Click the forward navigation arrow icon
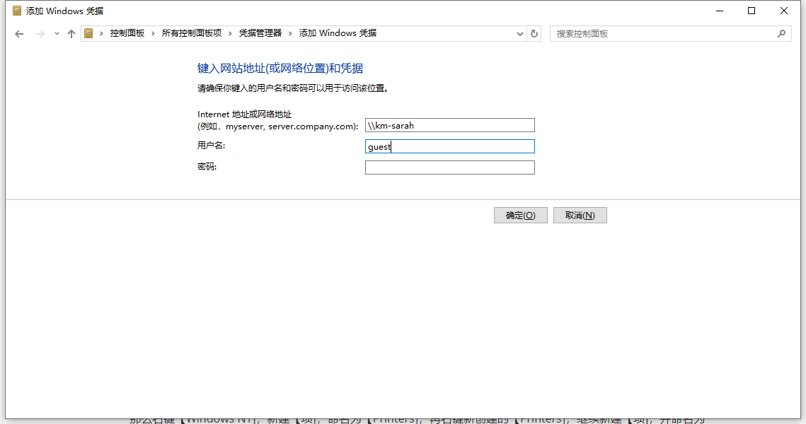 coord(40,34)
